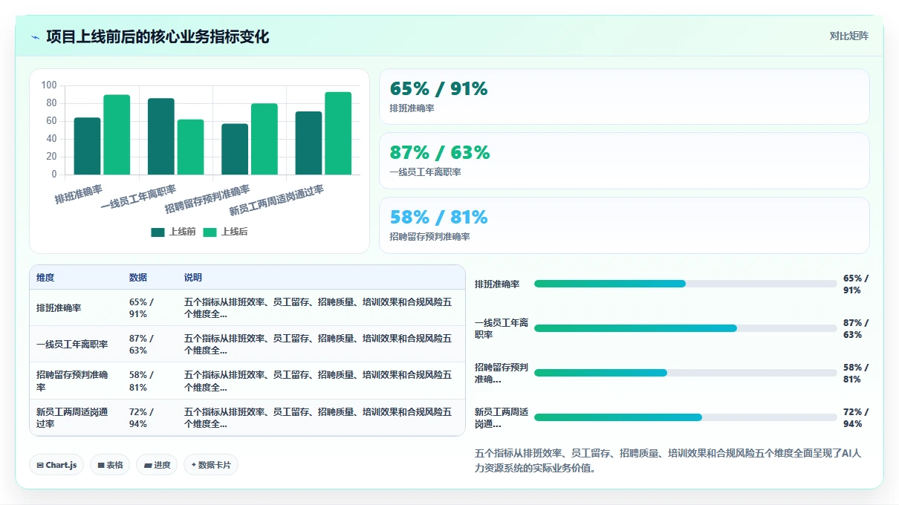Click 上线前 bar for 招聘留存预判准确率

[235, 149]
